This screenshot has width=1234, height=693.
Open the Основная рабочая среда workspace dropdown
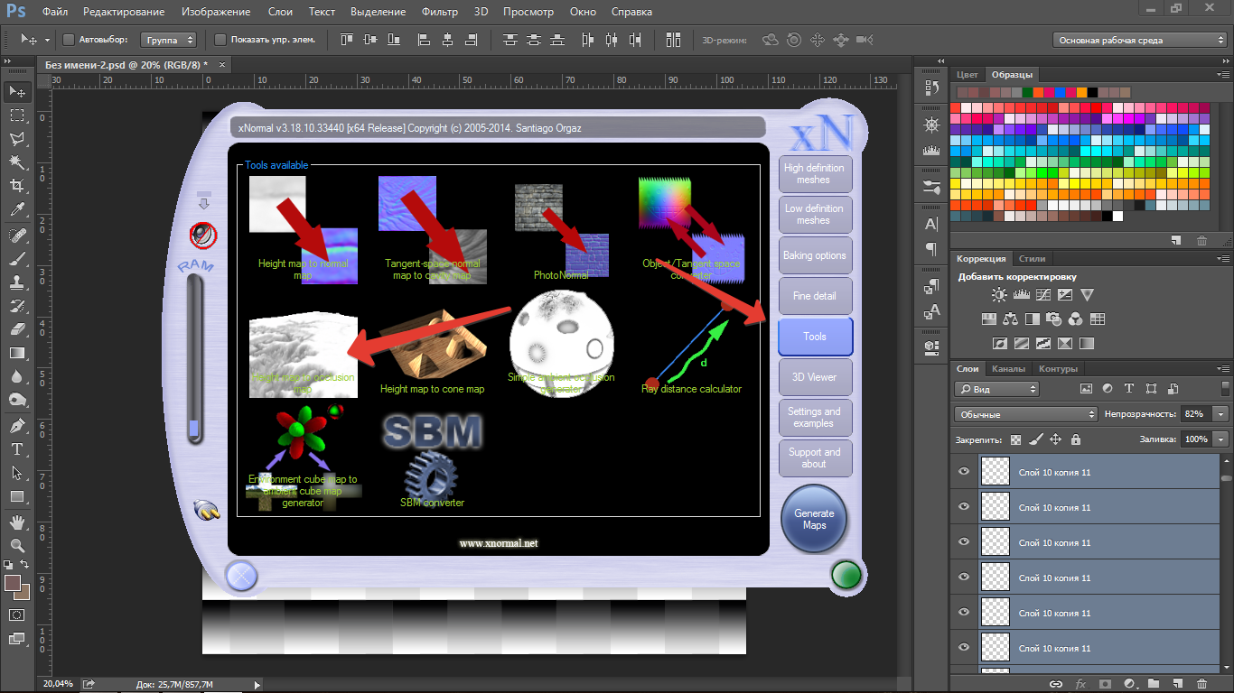point(1141,40)
